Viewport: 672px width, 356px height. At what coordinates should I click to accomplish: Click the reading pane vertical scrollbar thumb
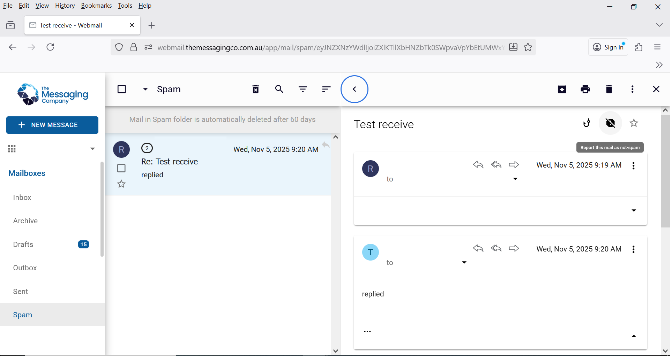tap(665, 171)
